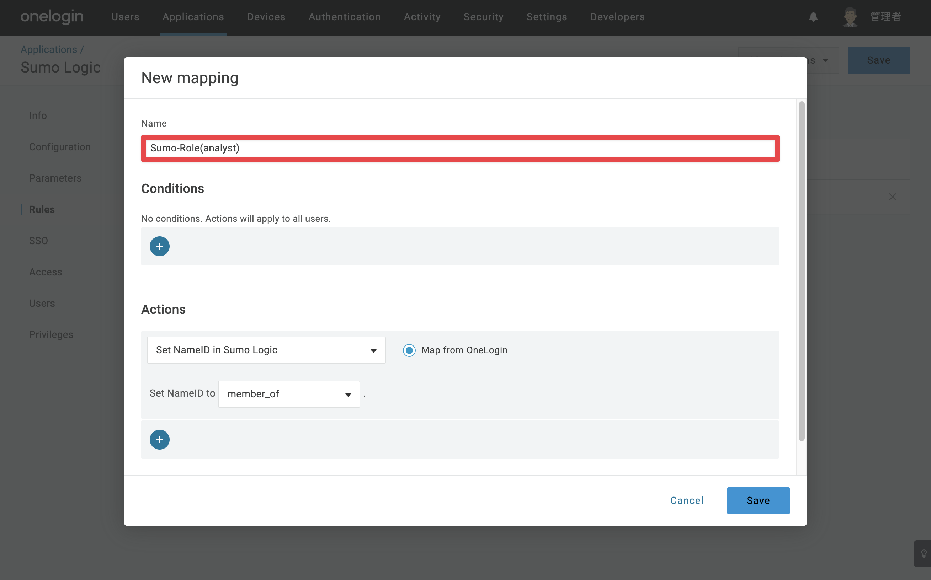Open the Settings top menu

547,17
